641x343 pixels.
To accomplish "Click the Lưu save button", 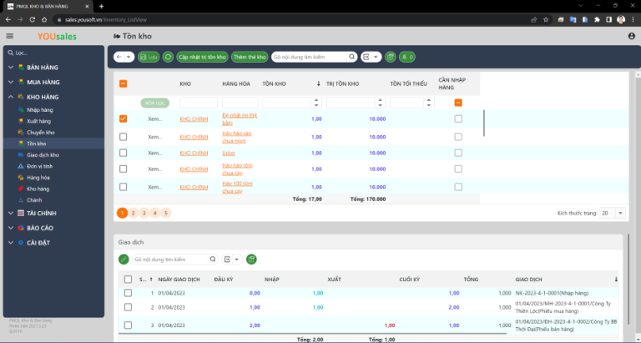I will tap(149, 57).
